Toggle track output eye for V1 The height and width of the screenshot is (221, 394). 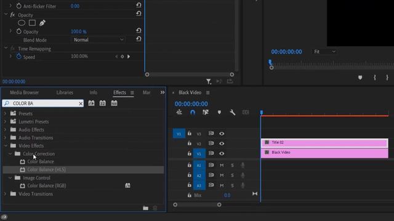click(x=222, y=153)
